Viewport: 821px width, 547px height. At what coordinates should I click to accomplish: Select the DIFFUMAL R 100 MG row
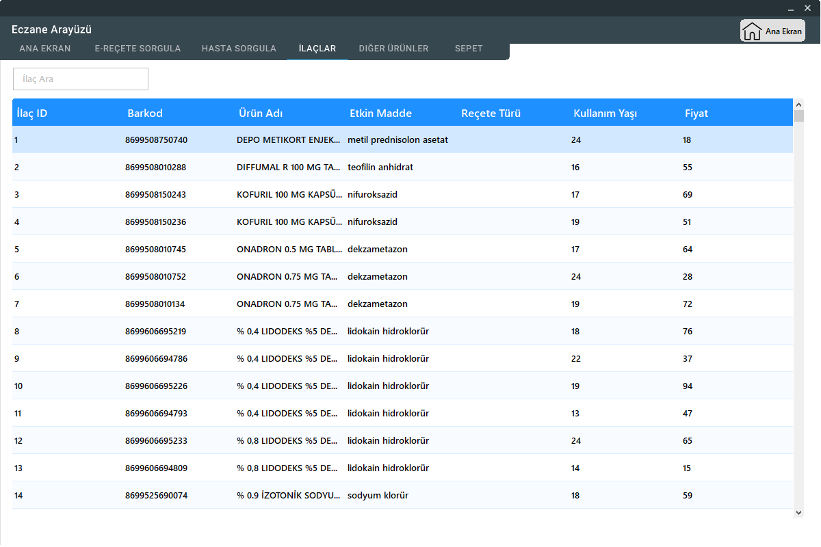click(287, 168)
